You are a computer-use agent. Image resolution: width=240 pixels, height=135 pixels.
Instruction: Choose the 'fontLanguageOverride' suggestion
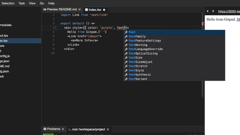[x=174, y=49]
